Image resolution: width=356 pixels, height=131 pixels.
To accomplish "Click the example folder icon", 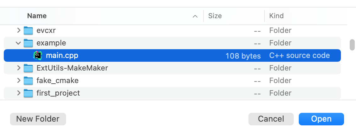I will click(28, 43).
